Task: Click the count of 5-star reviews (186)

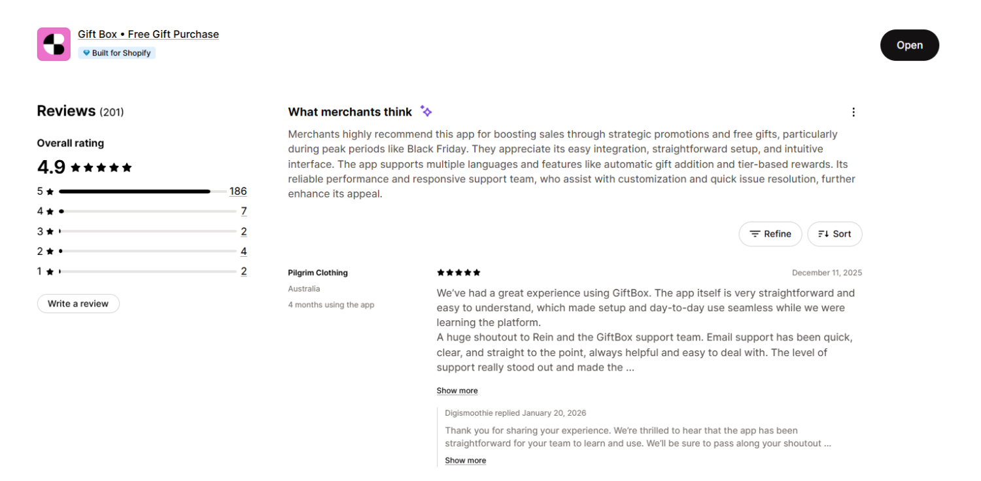Action: 238,191
